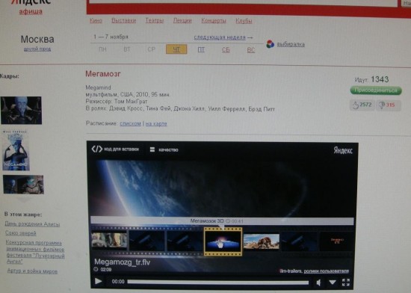This screenshot has width=411, height=293.
Task: Open Конкурсная программа анимационных фильмов link
Action: coord(35,252)
